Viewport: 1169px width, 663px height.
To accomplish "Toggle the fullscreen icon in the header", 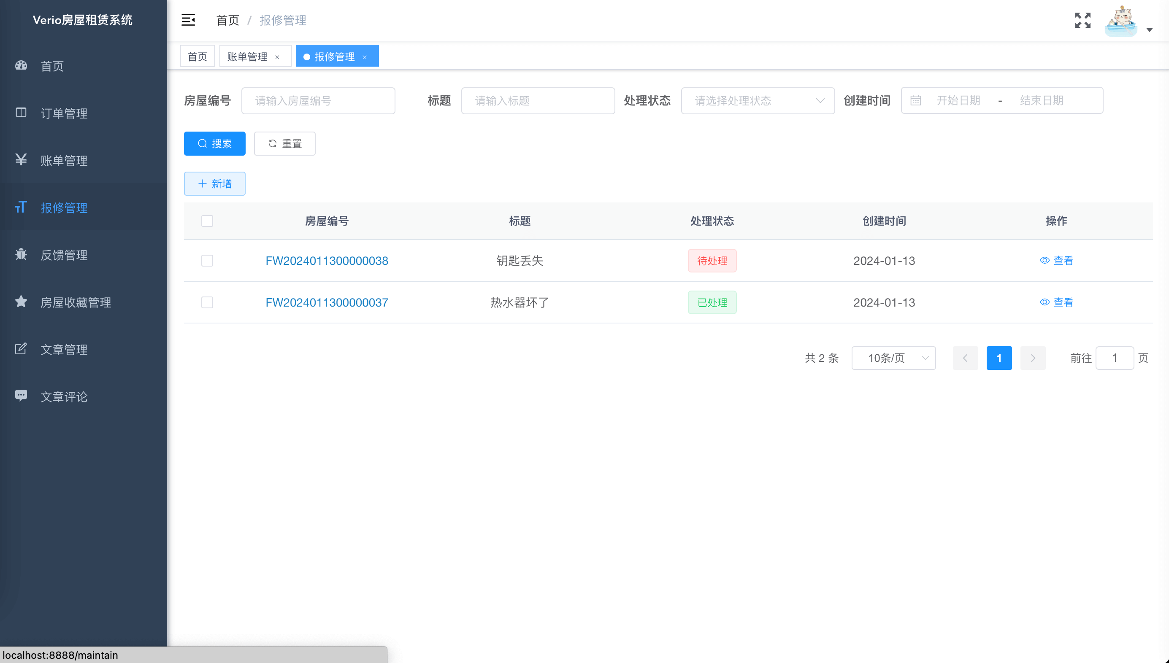I will pyautogui.click(x=1082, y=20).
